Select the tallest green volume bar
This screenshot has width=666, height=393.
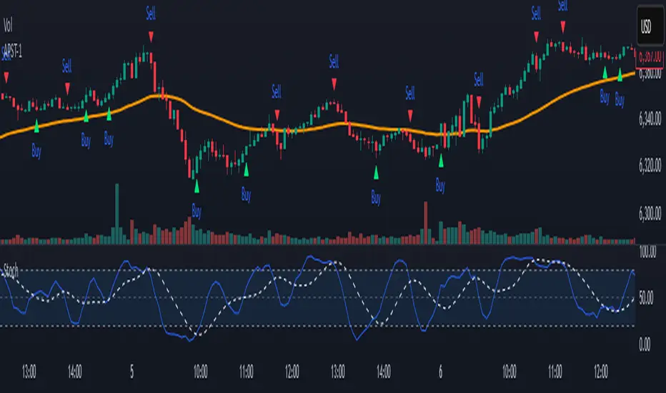pos(117,214)
